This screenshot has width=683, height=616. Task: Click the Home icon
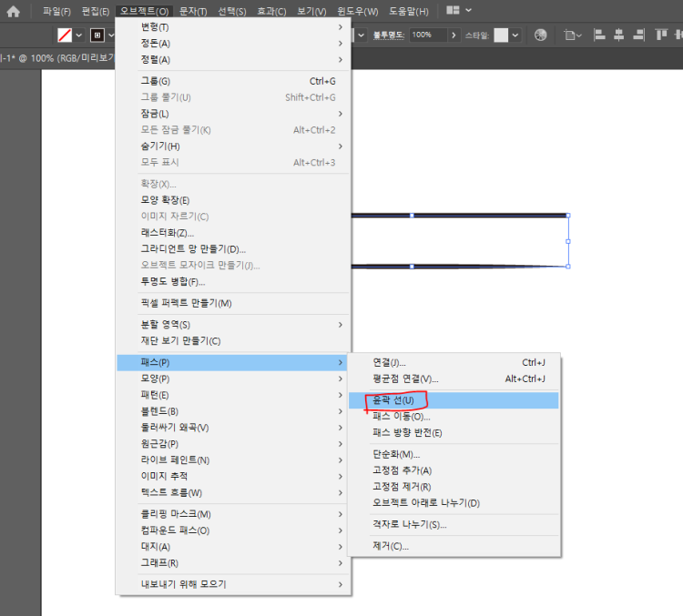[13, 11]
